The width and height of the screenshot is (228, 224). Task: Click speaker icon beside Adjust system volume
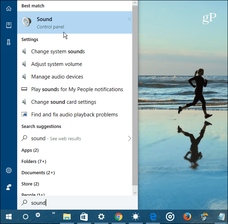pos(24,64)
